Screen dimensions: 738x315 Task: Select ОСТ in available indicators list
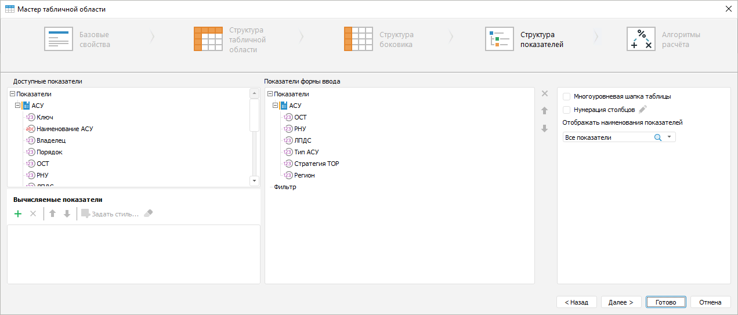(42, 164)
